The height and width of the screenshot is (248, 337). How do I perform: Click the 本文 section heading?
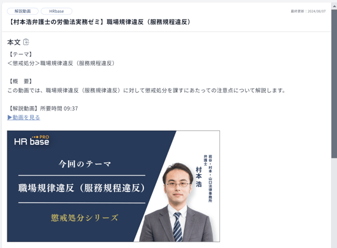(13, 42)
